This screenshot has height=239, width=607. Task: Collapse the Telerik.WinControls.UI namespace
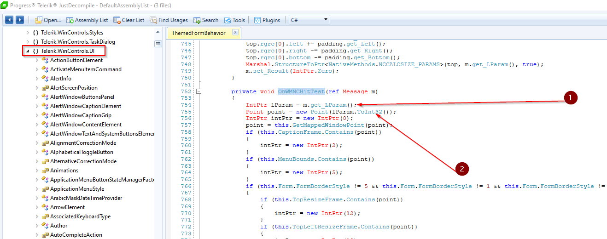click(28, 51)
